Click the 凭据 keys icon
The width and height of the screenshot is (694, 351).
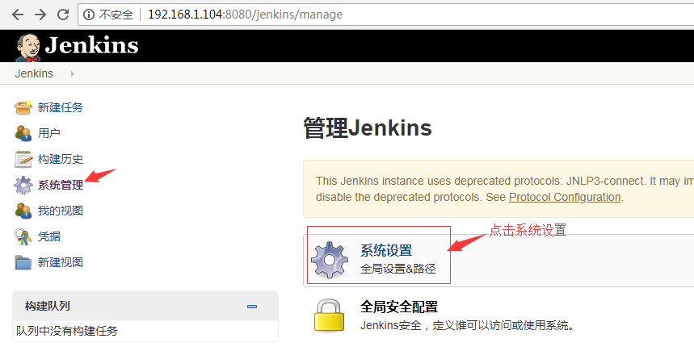click(x=23, y=236)
